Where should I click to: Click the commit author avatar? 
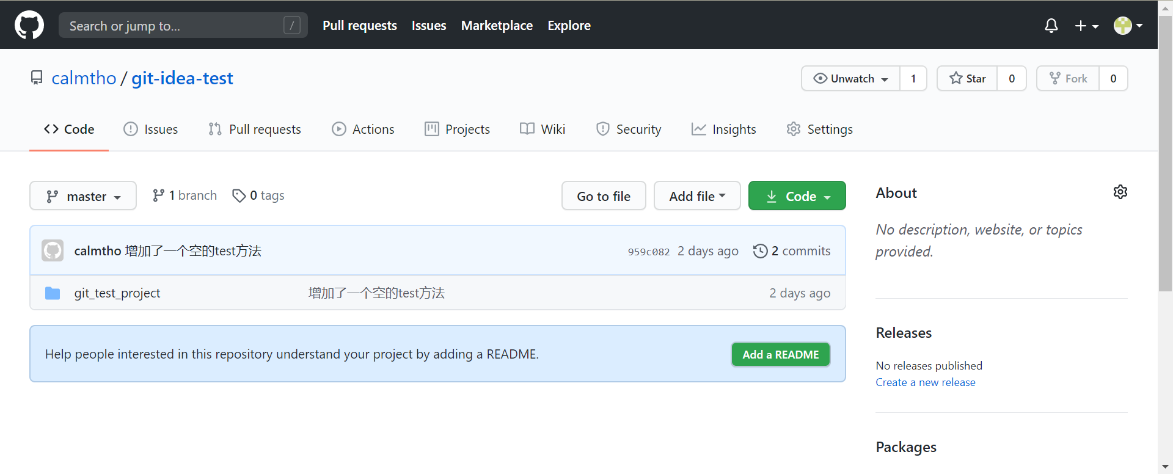(x=53, y=250)
